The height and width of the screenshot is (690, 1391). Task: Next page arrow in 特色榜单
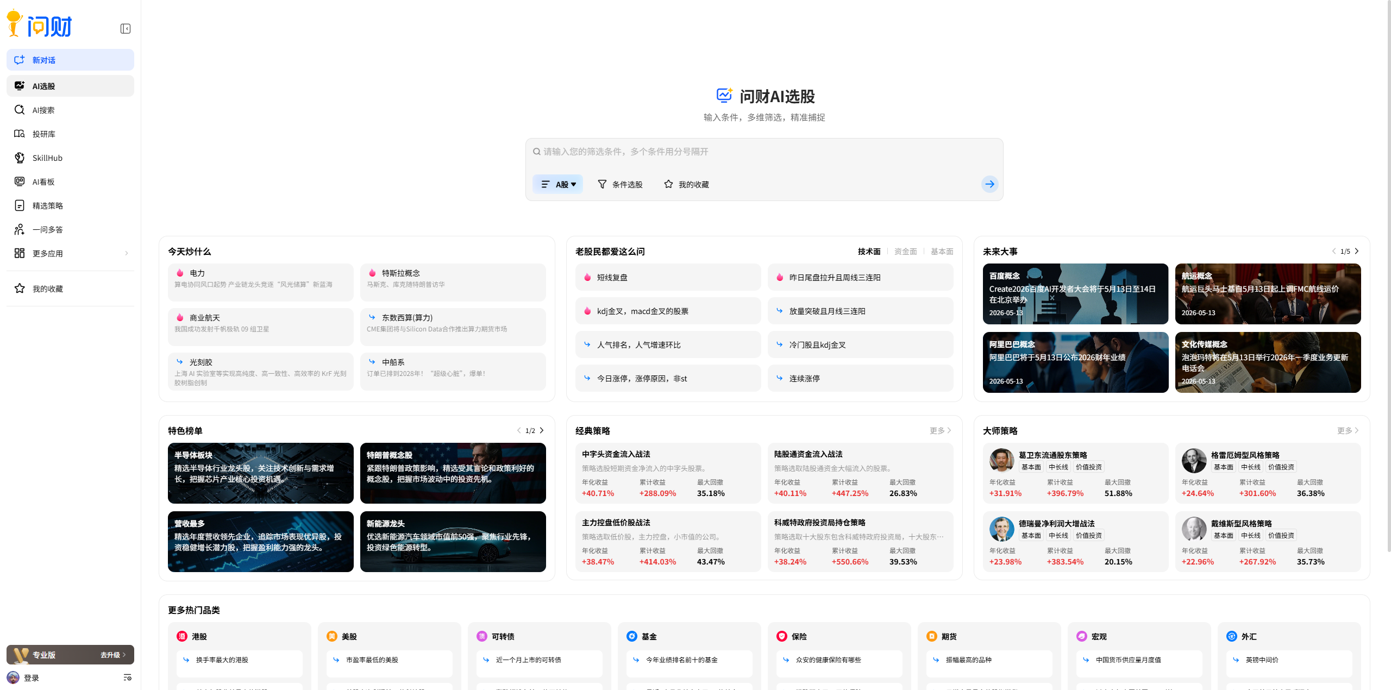click(542, 430)
